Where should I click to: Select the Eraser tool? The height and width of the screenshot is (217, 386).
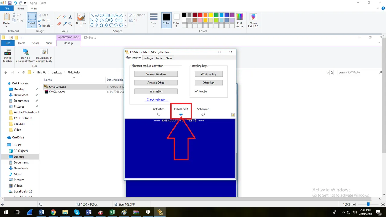(59, 24)
